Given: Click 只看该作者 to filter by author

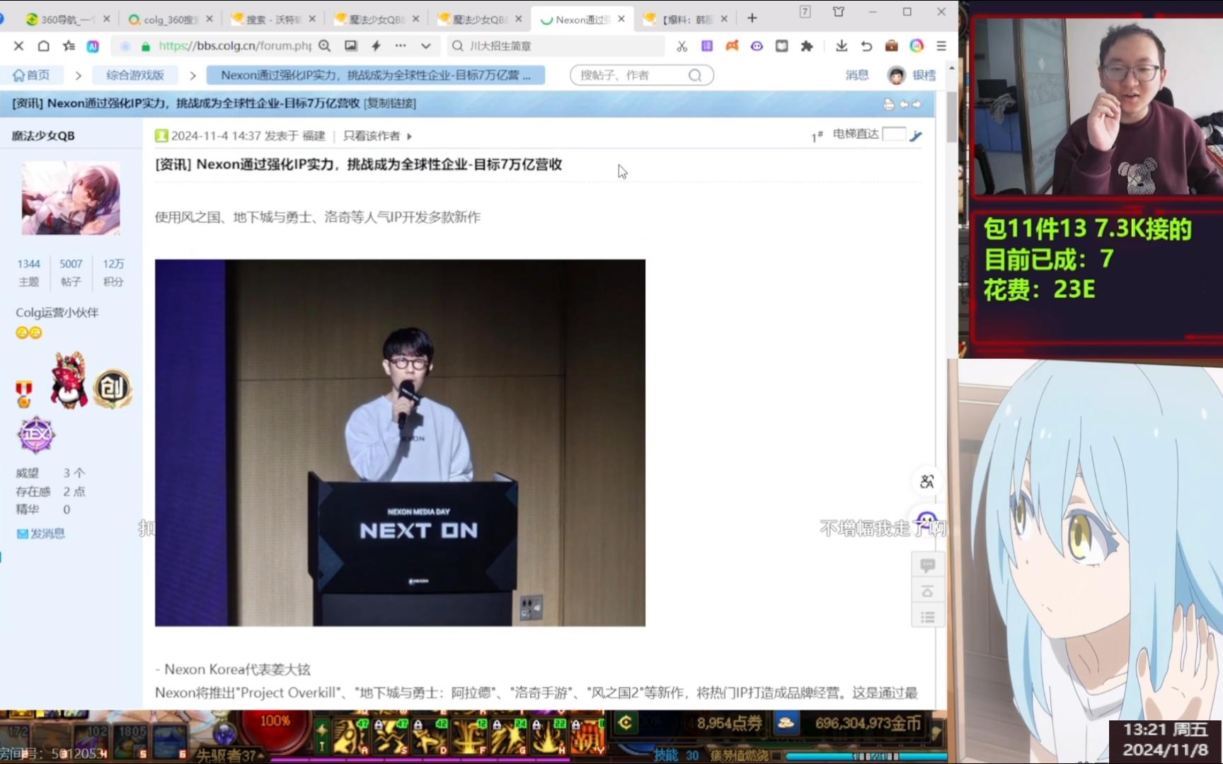Looking at the screenshot, I should tap(372, 136).
